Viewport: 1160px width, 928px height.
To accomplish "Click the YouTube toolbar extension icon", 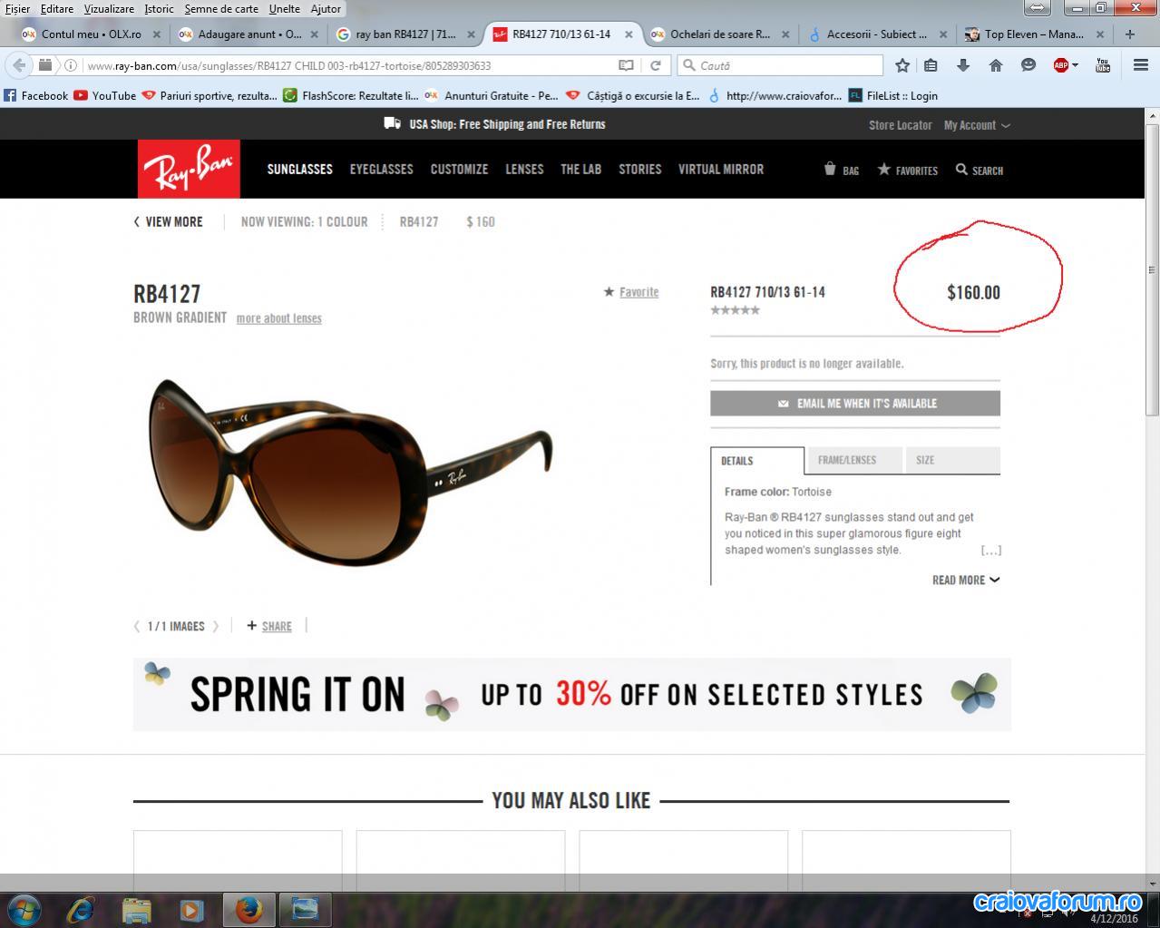I will tap(1103, 65).
